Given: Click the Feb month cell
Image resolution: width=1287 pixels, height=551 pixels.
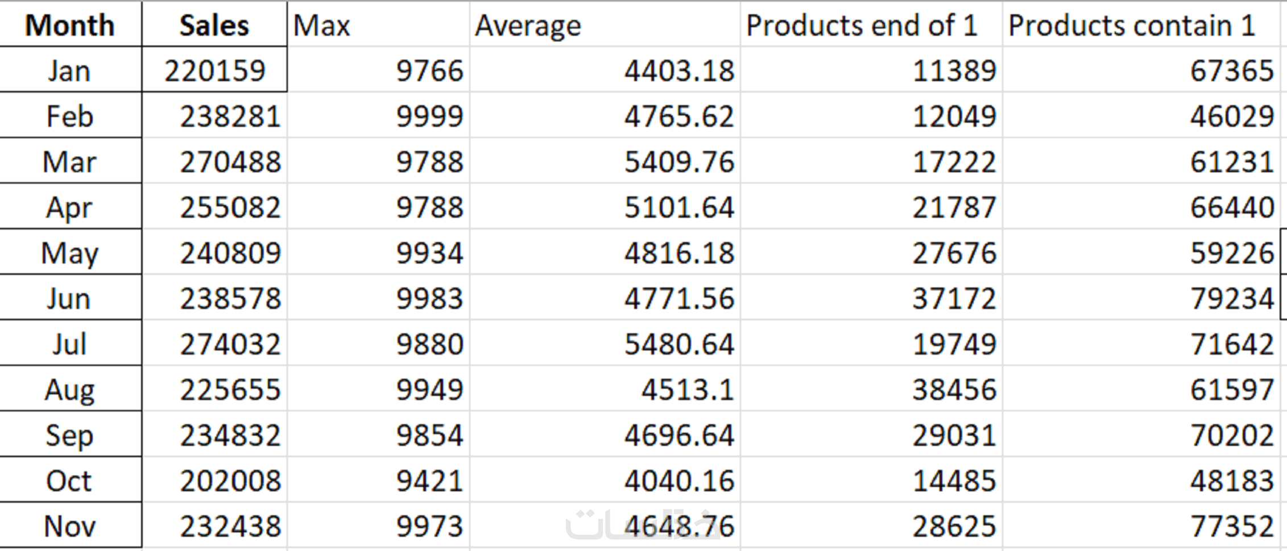Looking at the screenshot, I should click(70, 116).
